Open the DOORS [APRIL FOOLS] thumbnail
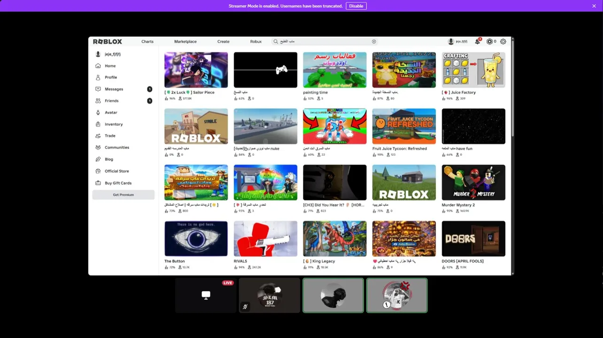 pyautogui.click(x=473, y=238)
